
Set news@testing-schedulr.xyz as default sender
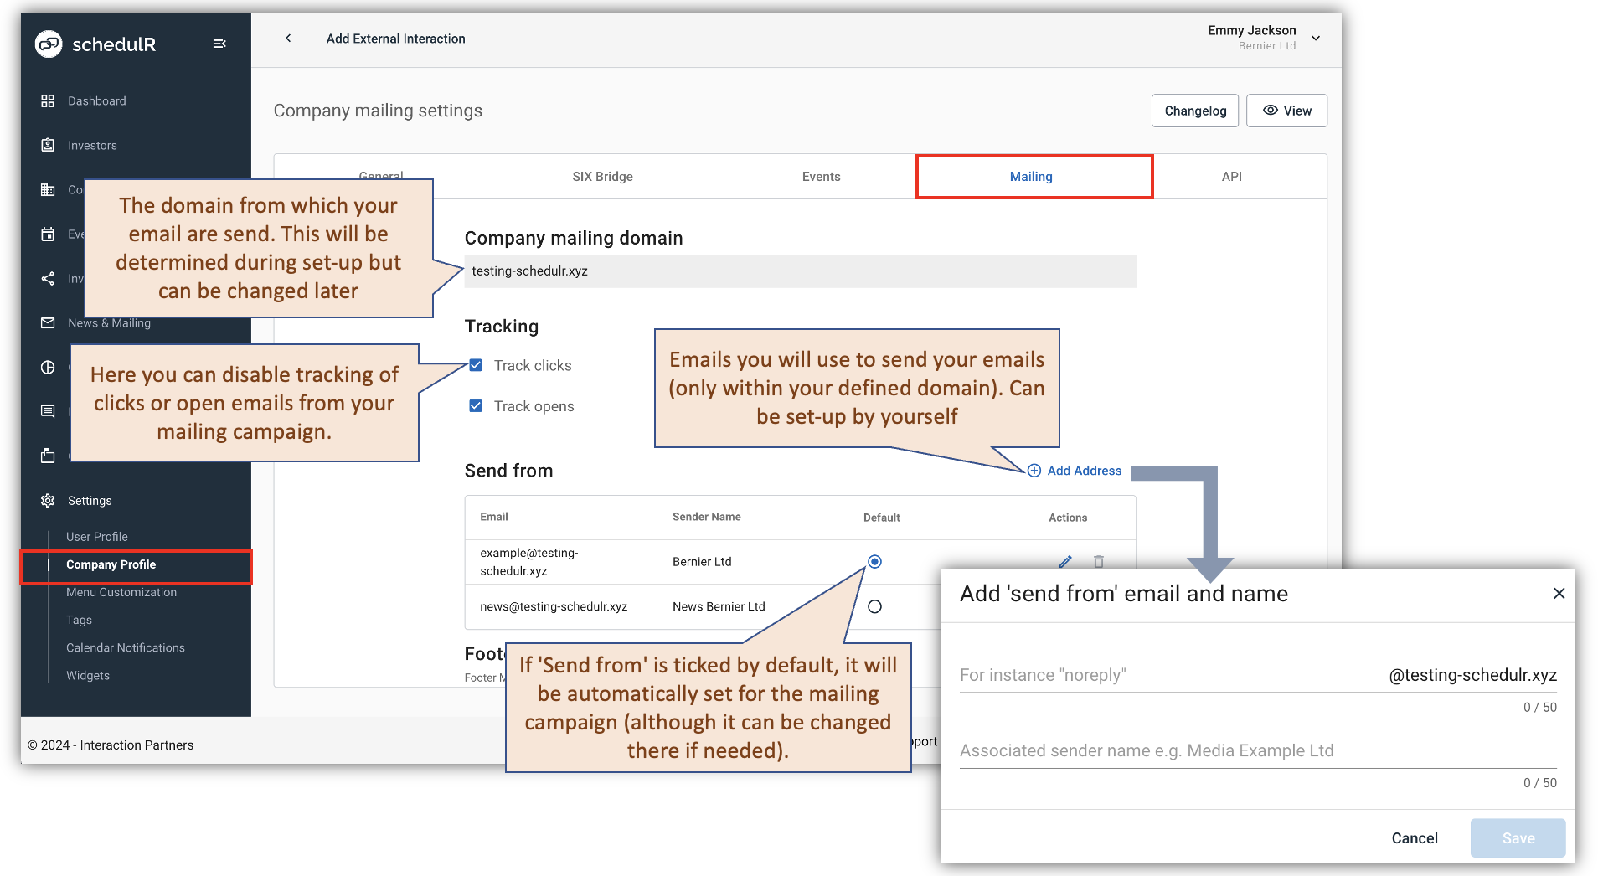874,606
